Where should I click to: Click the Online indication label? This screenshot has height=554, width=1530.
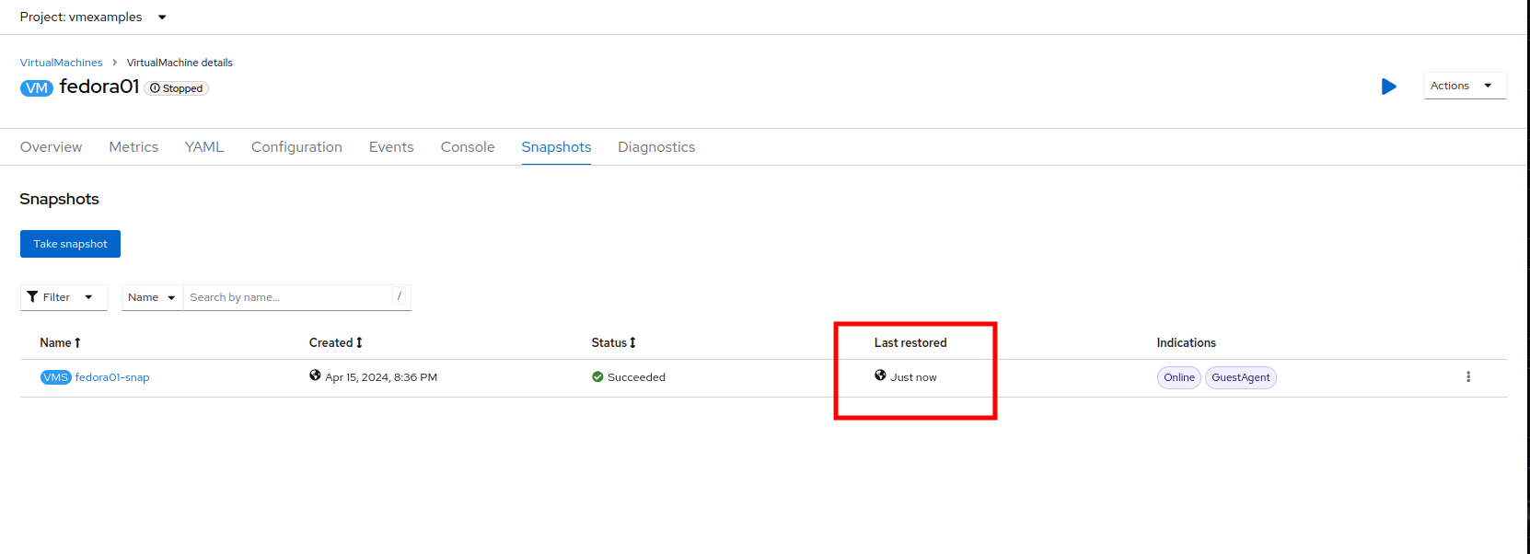(x=1179, y=377)
